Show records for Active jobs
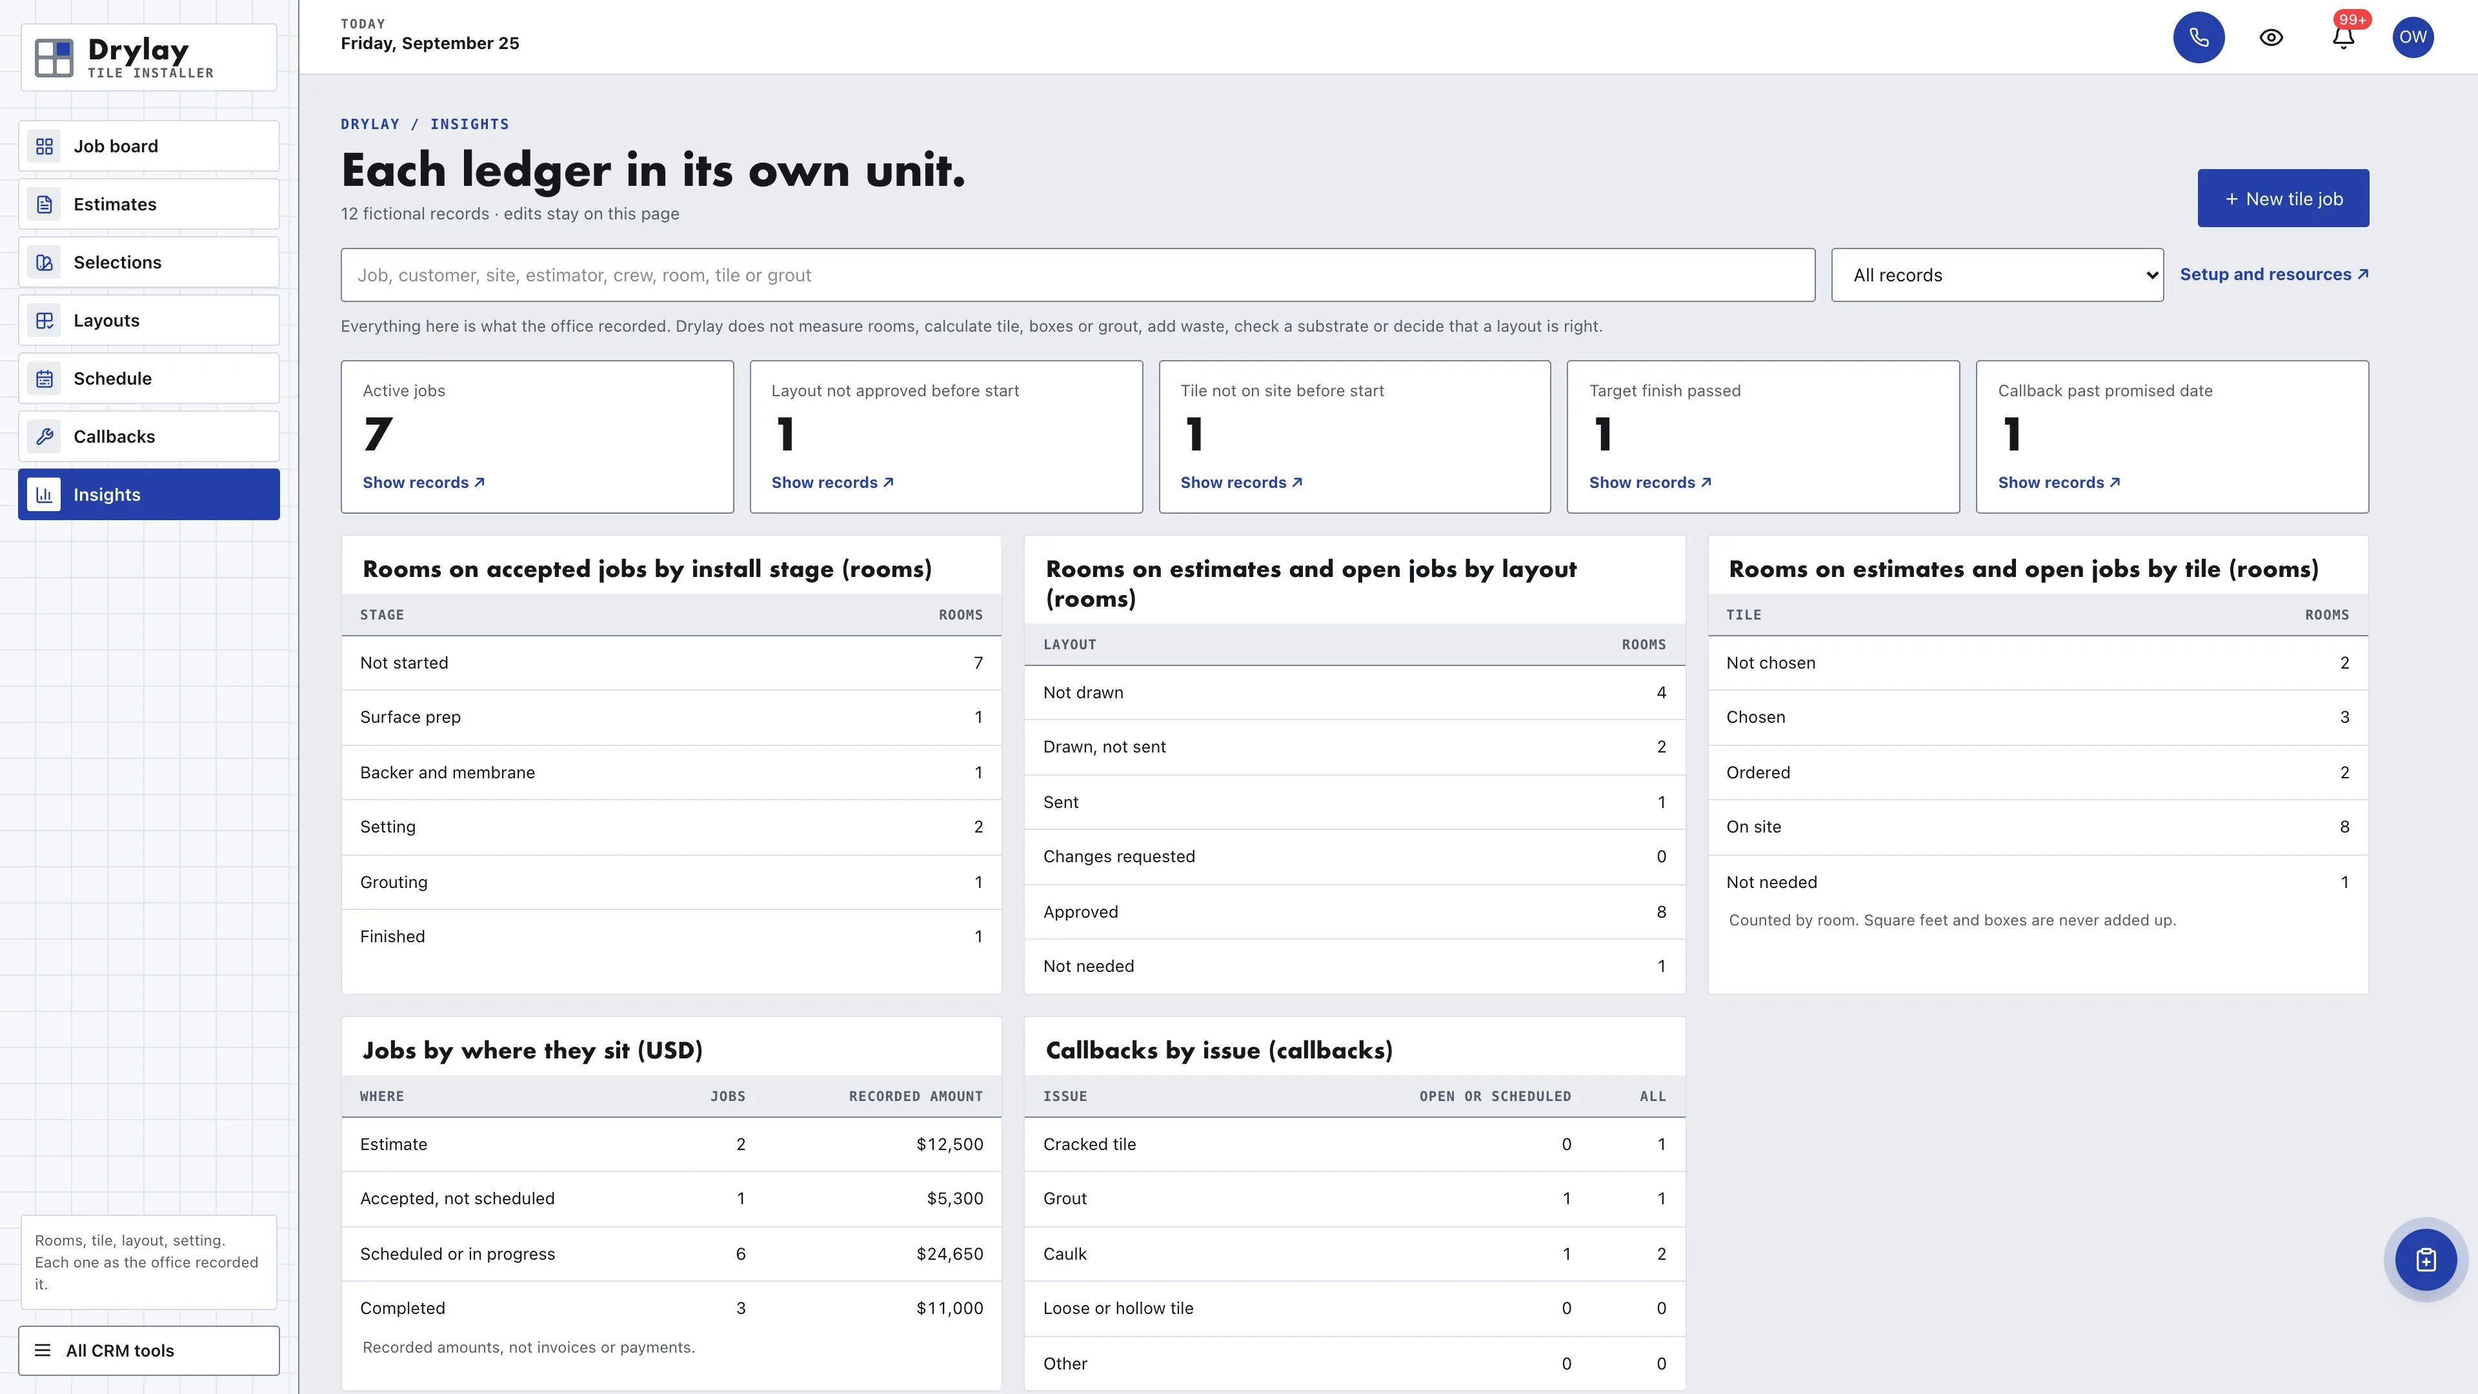Viewport: 2478px width, 1394px height. (423, 482)
